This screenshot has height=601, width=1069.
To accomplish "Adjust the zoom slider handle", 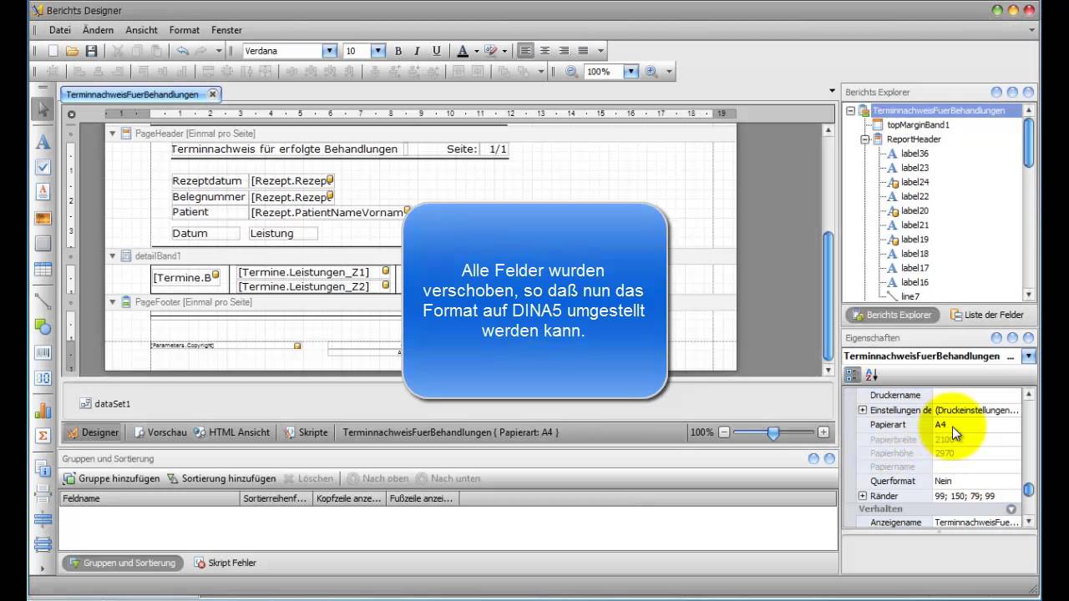I will coord(773,432).
